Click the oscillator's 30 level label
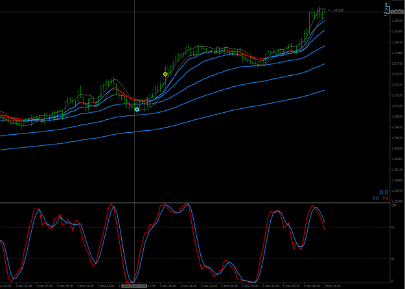The image size is (405, 289). pos(393,259)
